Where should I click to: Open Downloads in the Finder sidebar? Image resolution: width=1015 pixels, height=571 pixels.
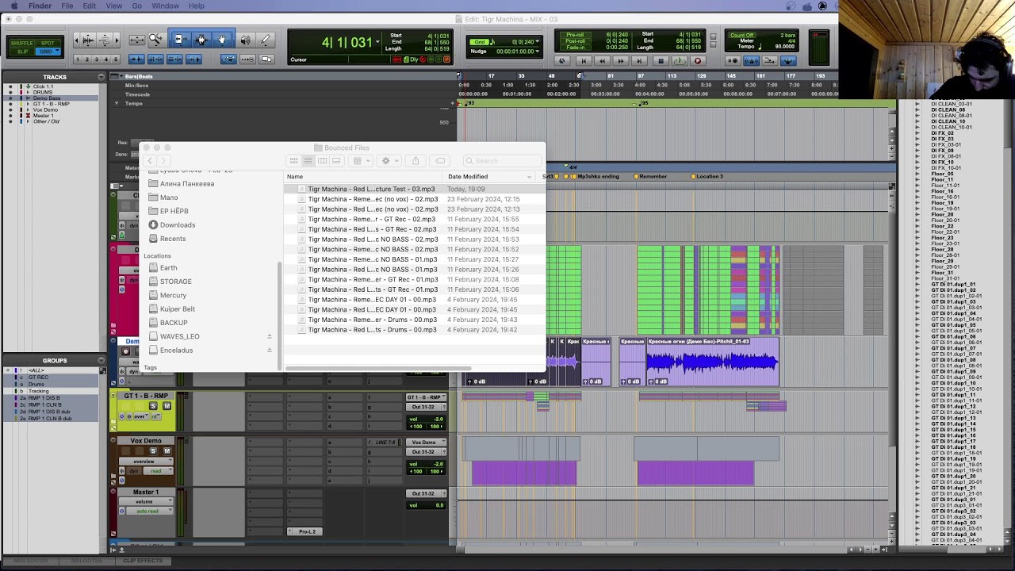178,225
